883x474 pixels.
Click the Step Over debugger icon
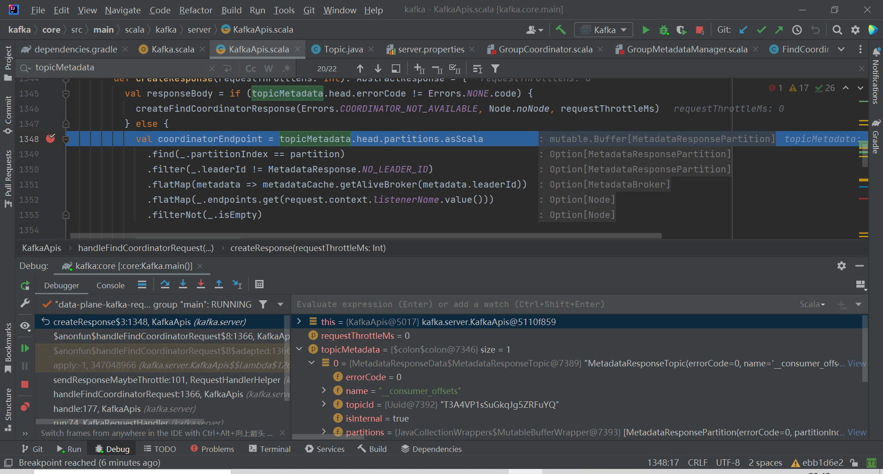pyautogui.click(x=165, y=285)
